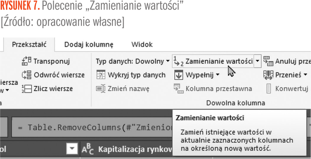Click the Wypełnij down-arrow icon
The height and width of the screenshot is (159, 311).
[x=179, y=75]
